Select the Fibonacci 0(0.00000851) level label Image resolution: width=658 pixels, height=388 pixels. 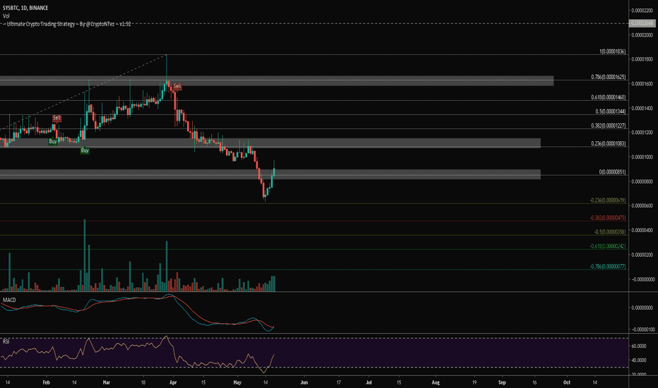[612, 172]
